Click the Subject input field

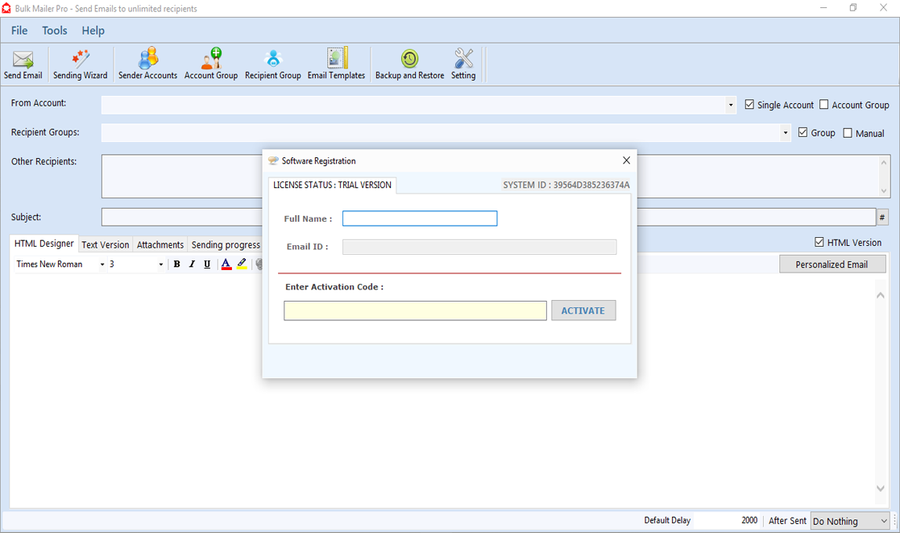pos(181,217)
